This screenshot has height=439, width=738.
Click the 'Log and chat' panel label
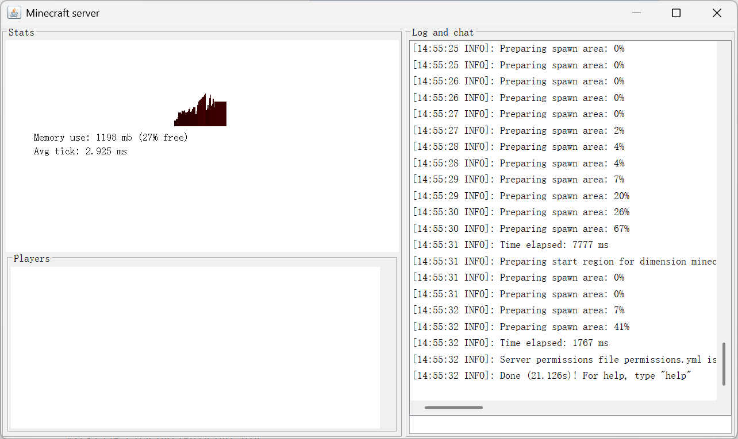coord(443,33)
